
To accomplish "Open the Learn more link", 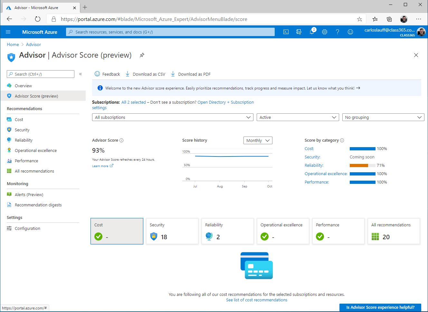I will click(102, 166).
